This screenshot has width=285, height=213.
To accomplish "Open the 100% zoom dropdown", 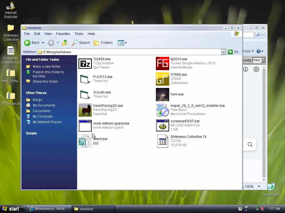I will 259,186.
